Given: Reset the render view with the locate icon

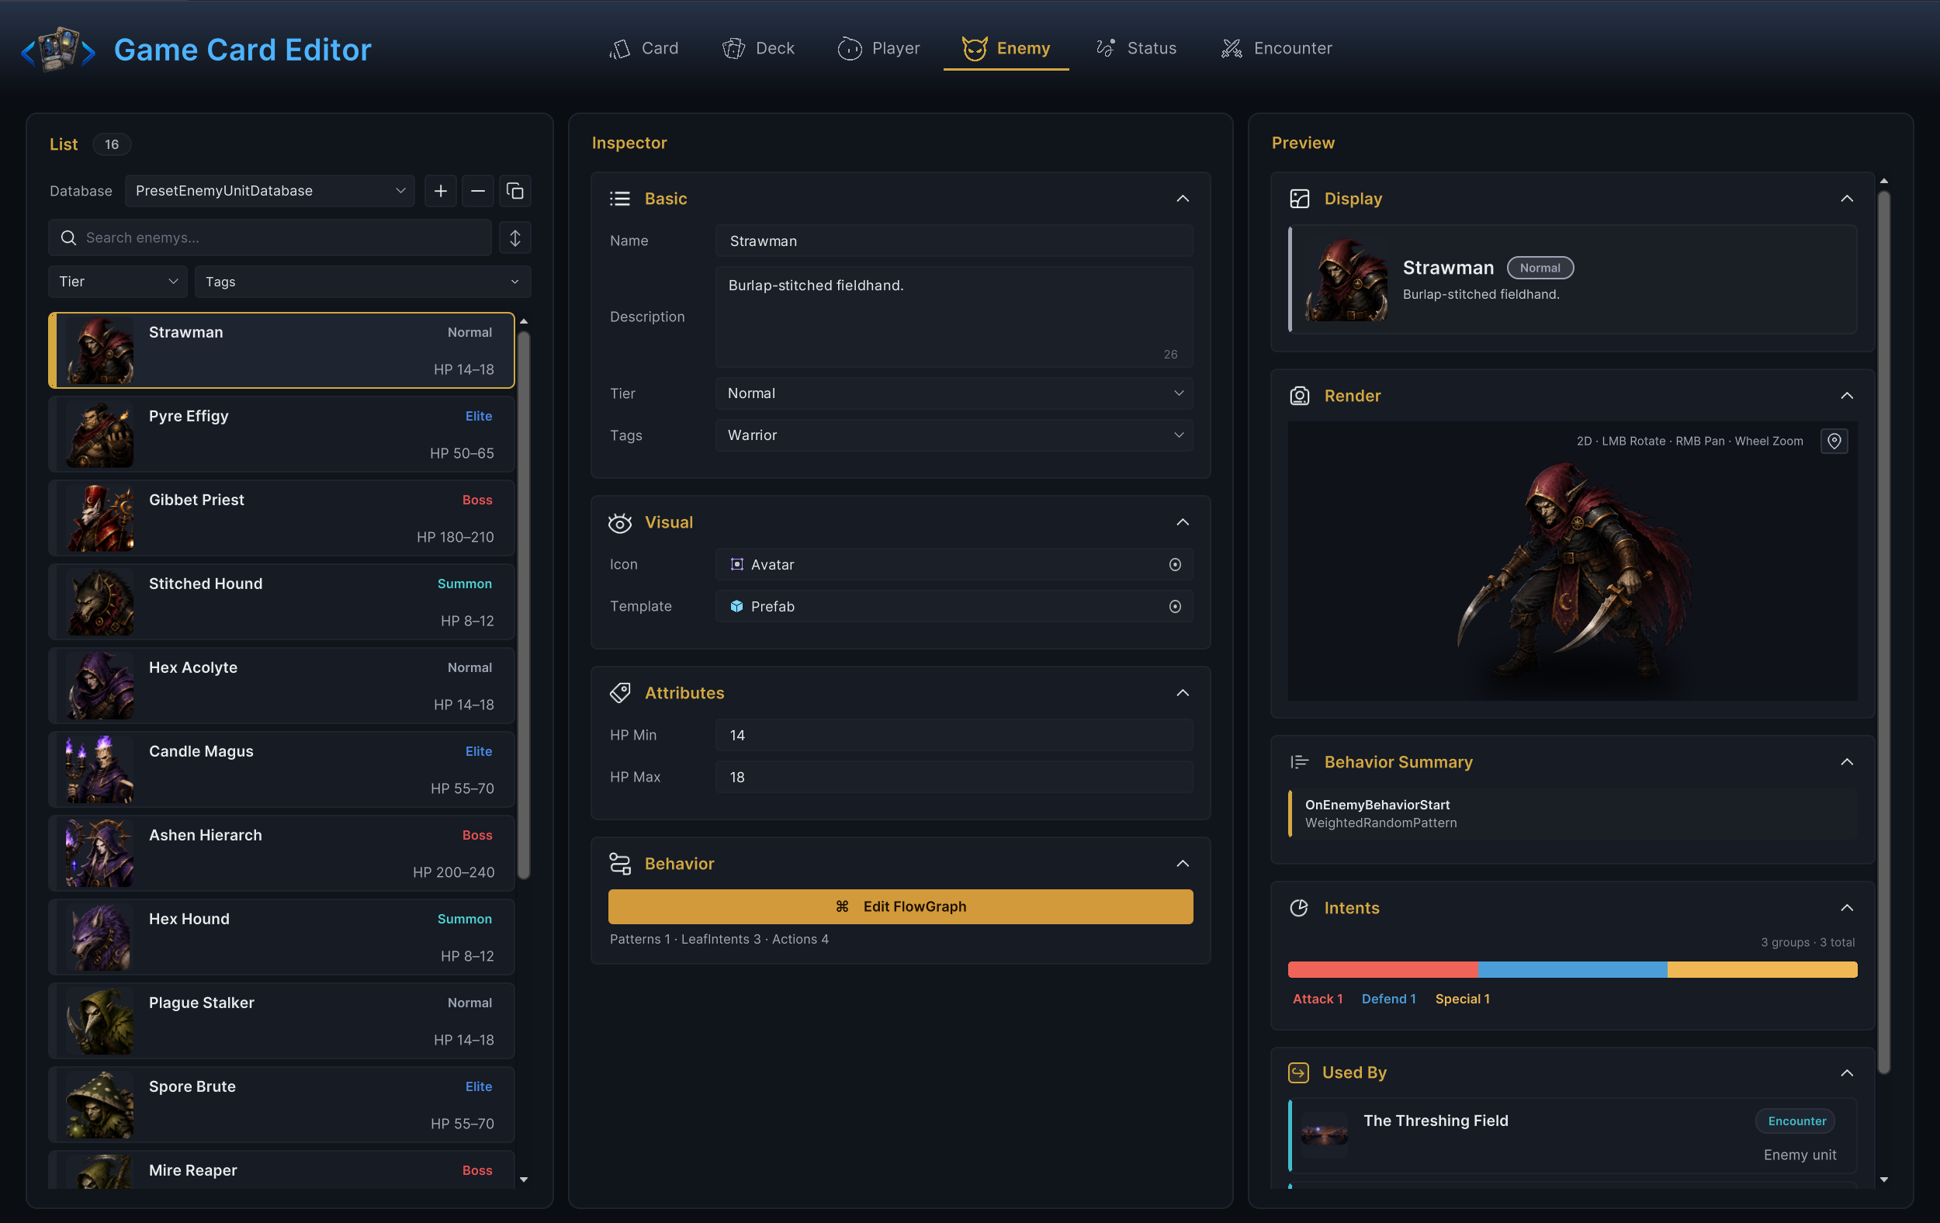Looking at the screenshot, I should pos(1834,441).
